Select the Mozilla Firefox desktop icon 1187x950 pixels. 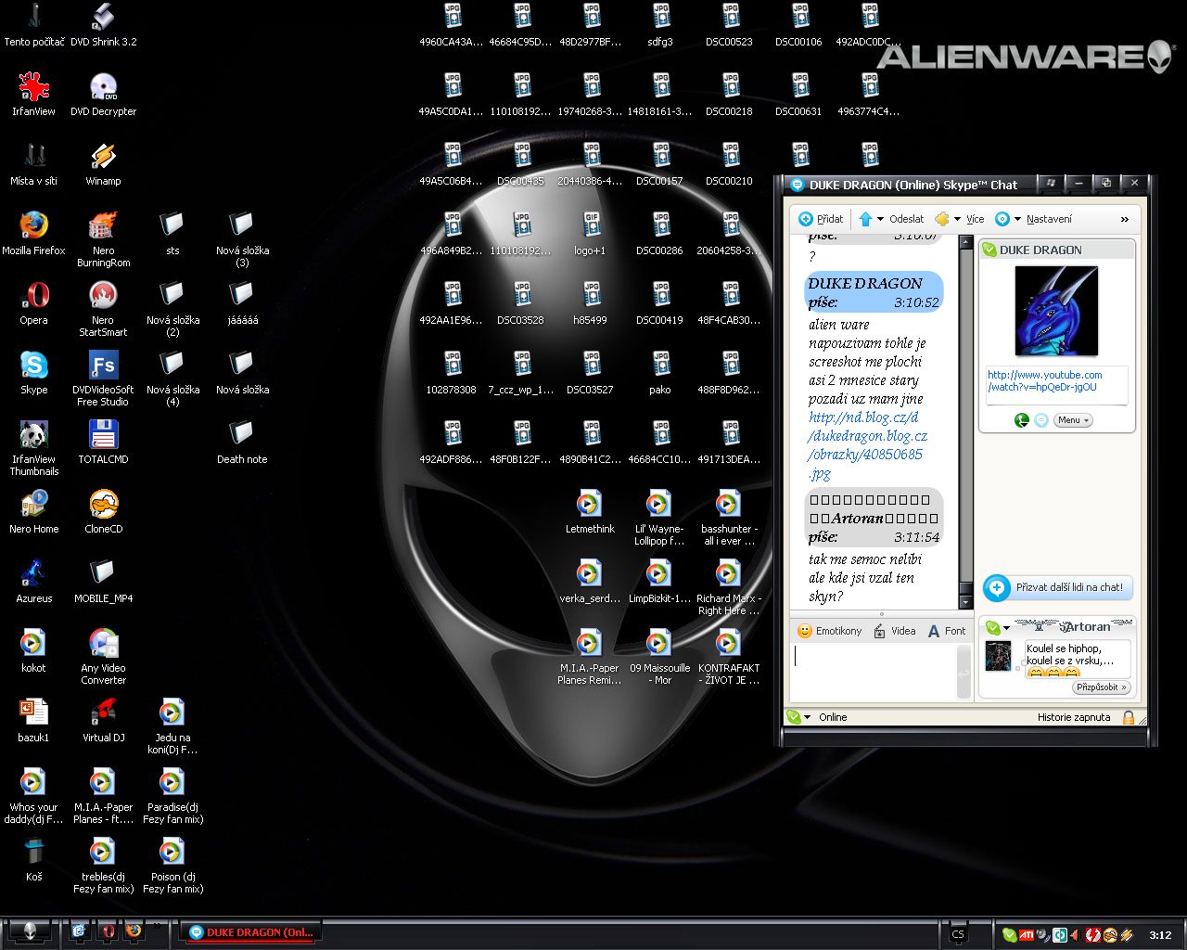(x=34, y=234)
